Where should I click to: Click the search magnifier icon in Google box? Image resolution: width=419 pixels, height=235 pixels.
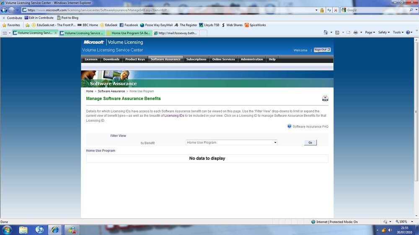click(x=411, y=10)
